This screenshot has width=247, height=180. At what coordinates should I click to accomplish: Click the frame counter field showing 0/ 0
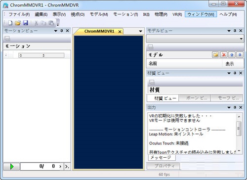click(42, 166)
